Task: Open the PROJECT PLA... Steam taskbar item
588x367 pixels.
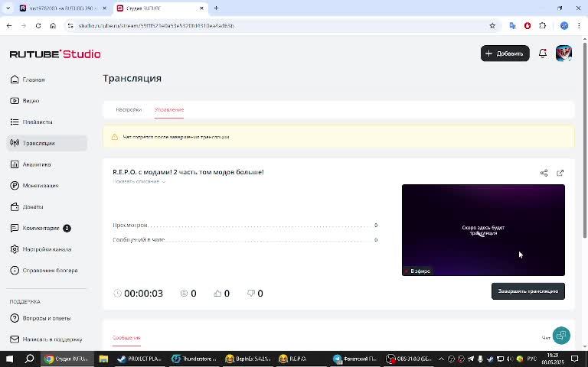Action: (x=140, y=359)
